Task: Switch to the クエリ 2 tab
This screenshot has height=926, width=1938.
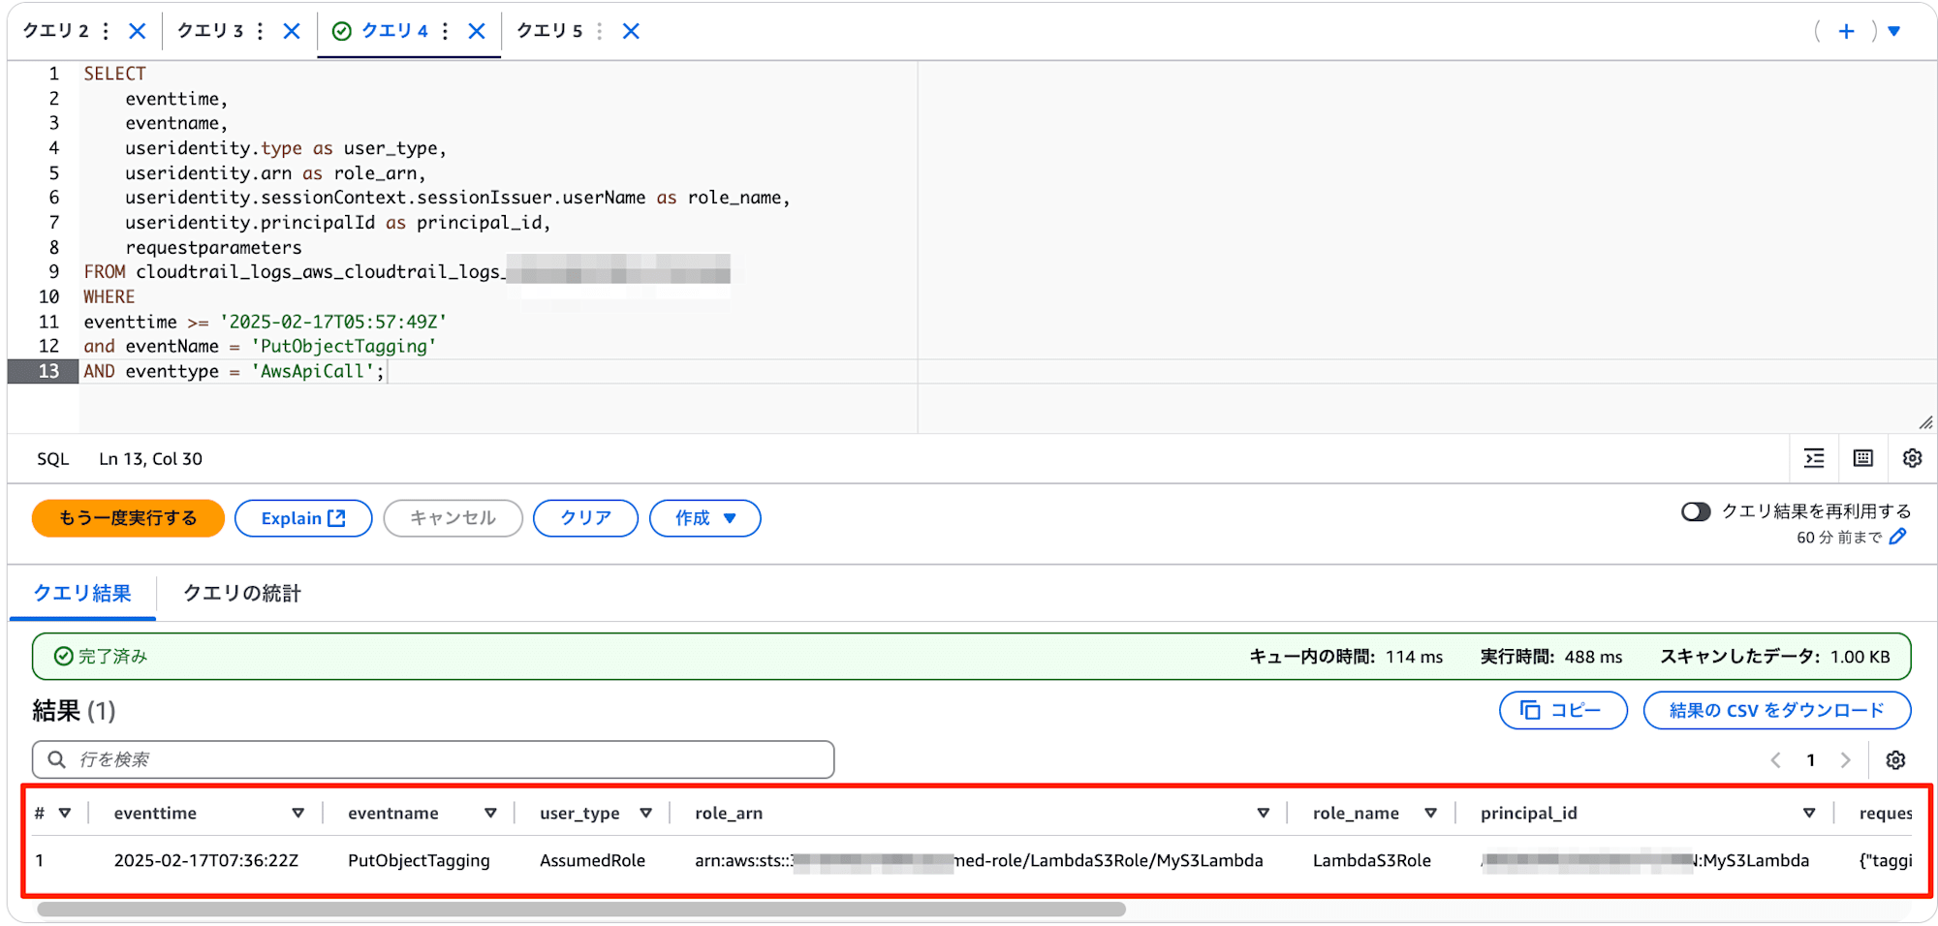Action: (55, 31)
